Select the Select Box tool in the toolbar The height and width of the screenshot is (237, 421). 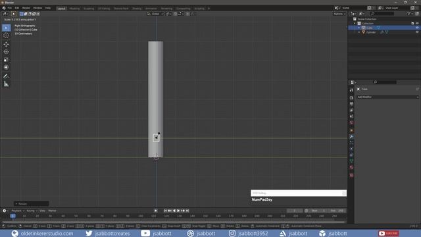6,28
